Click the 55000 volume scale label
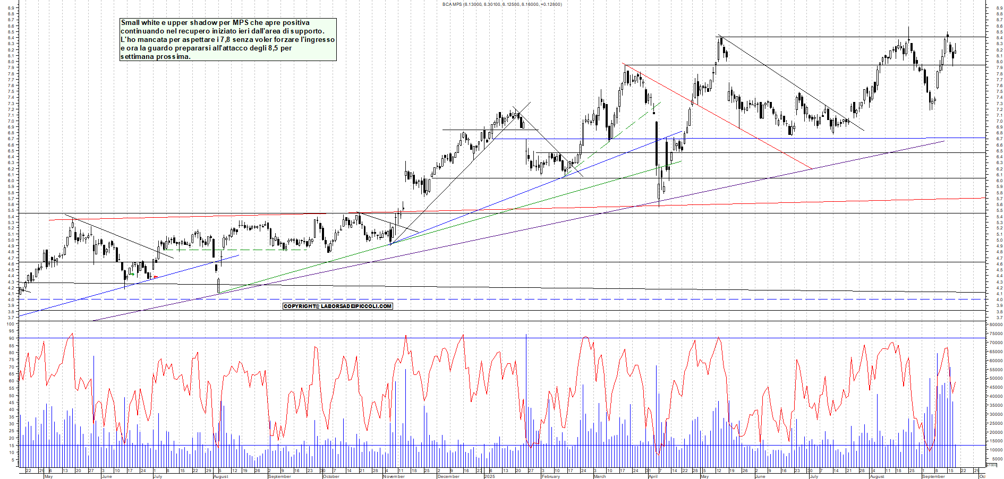 click(x=996, y=370)
